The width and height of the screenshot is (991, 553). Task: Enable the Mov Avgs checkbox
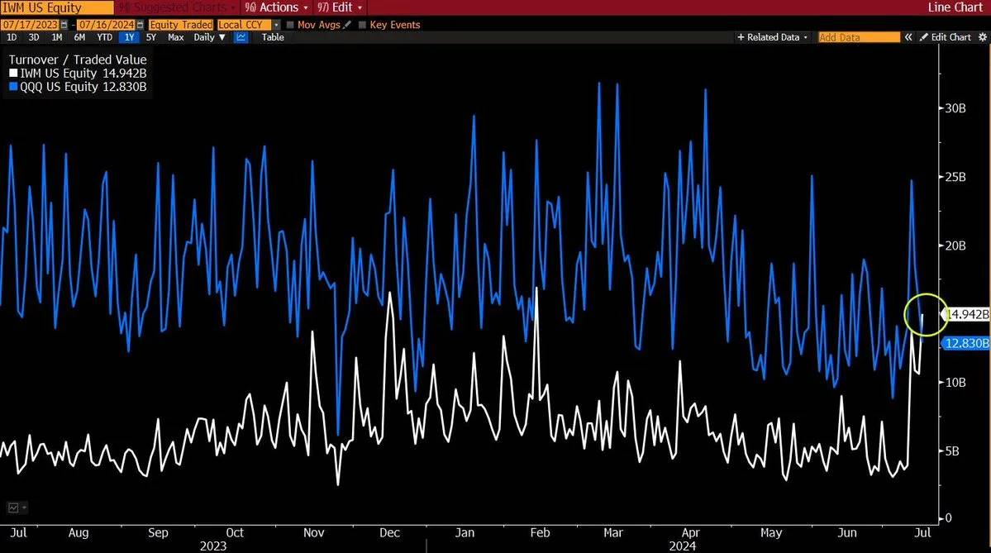(290, 25)
